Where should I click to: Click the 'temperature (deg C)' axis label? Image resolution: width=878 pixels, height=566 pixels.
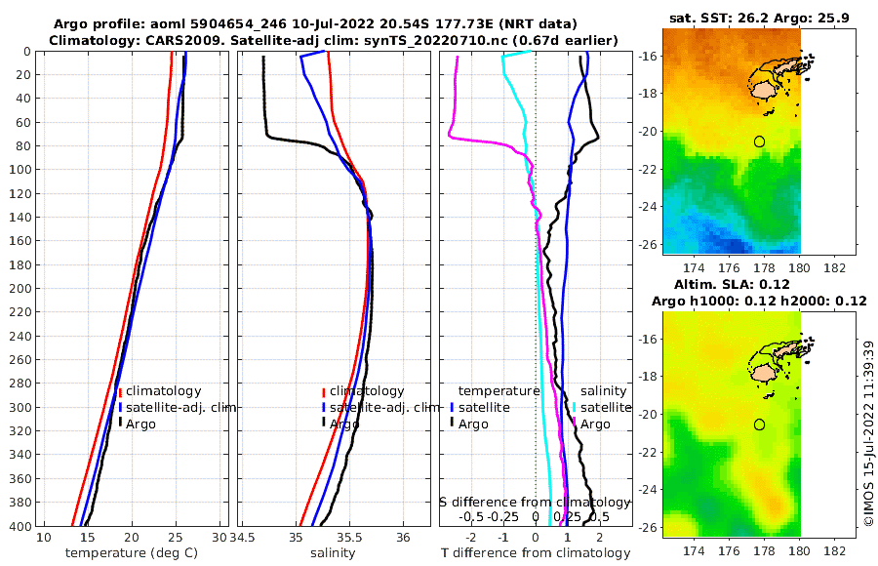coord(132,553)
